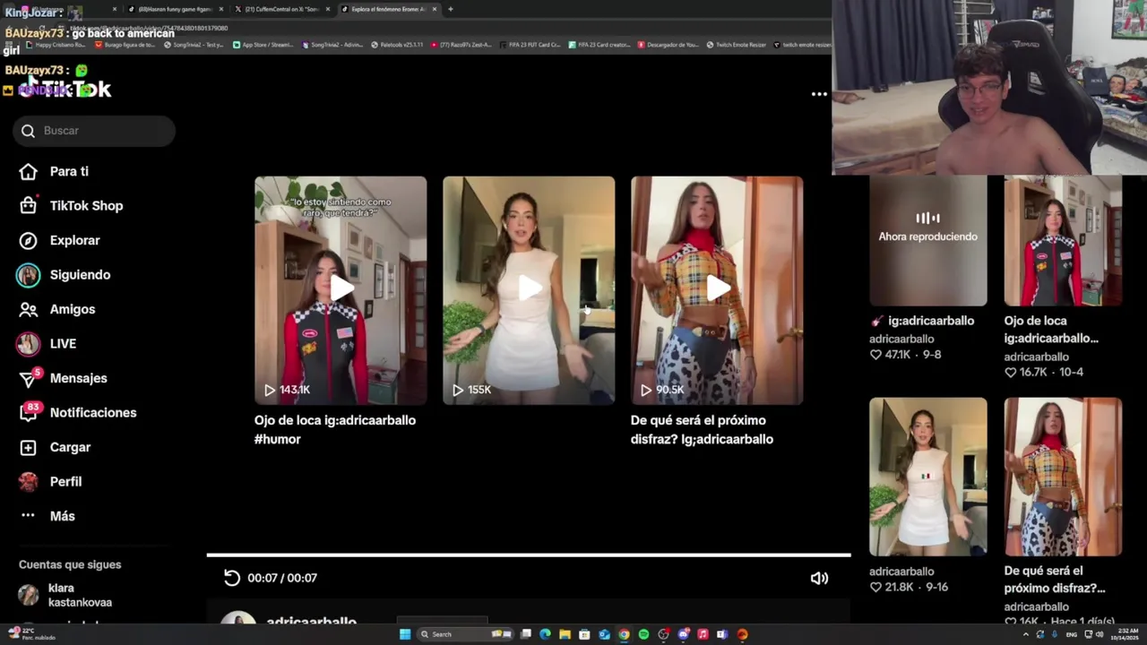Image resolution: width=1147 pixels, height=645 pixels.
Task: Open the Para ti home feed
Action: [x=54, y=171]
